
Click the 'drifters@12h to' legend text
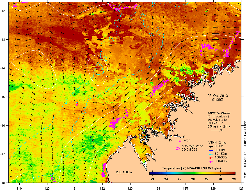192,146
